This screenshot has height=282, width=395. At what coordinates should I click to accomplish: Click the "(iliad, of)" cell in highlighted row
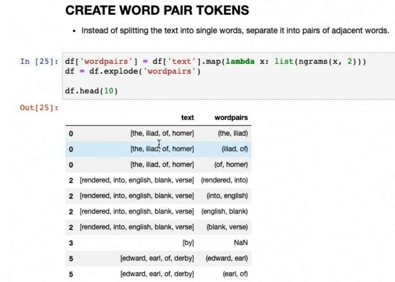[x=235, y=149]
